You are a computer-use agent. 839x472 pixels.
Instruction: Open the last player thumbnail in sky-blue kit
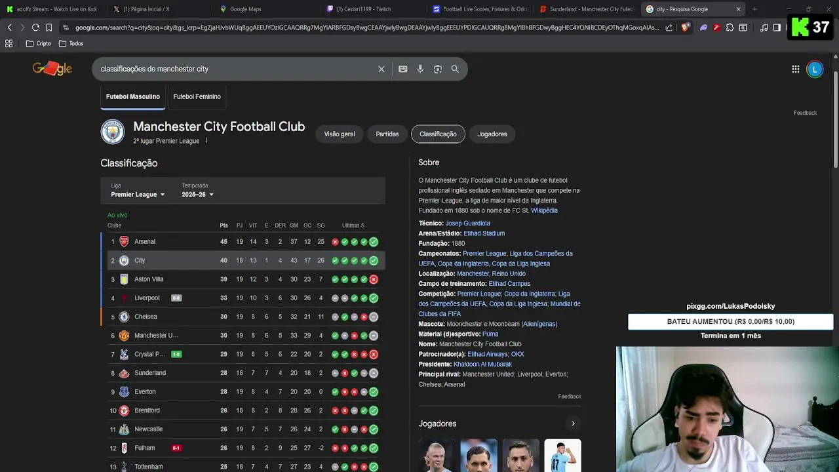(x=562, y=456)
